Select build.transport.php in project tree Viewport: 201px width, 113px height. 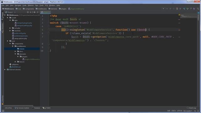point(20,36)
